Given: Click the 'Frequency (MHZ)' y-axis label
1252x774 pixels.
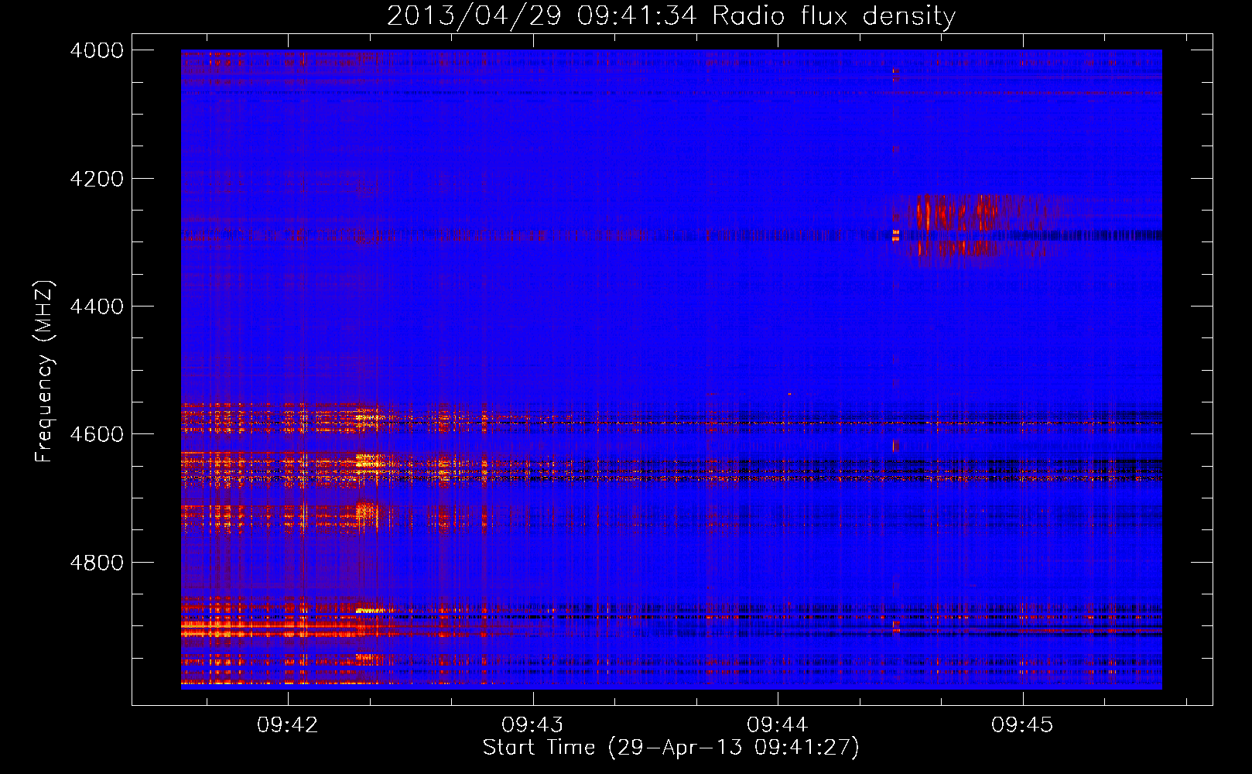Looking at the screenshot, I should 45,372.
